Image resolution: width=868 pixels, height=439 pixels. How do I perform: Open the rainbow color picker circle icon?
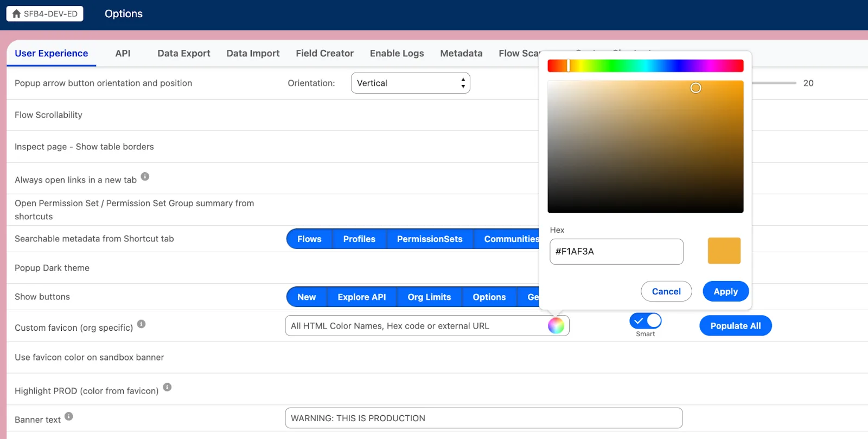coord(556,325)
